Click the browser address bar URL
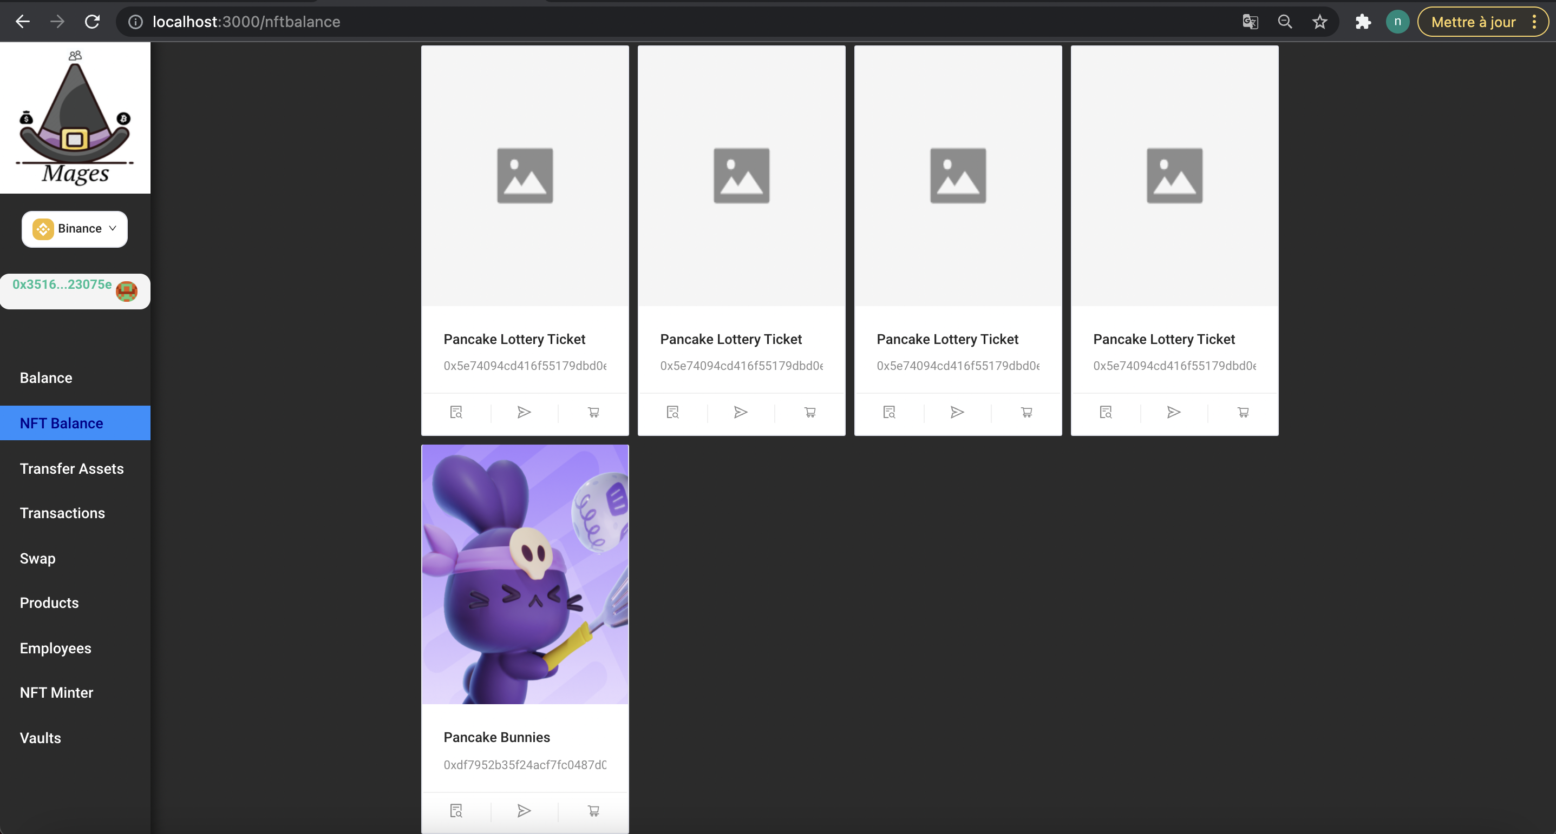This screenshot has height=834, width=1556. 246,22
